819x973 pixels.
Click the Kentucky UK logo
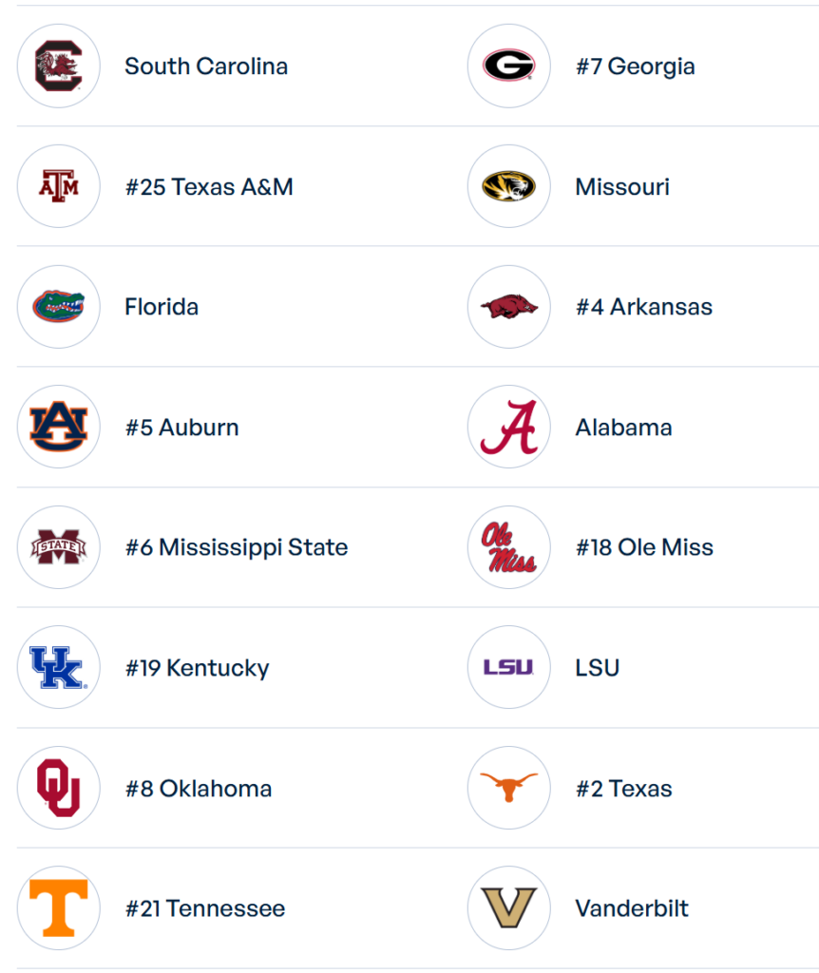[x=58, y=667]
